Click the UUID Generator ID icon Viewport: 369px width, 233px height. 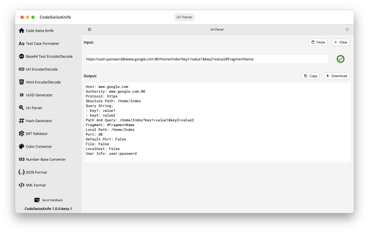[x=21, y=95]
